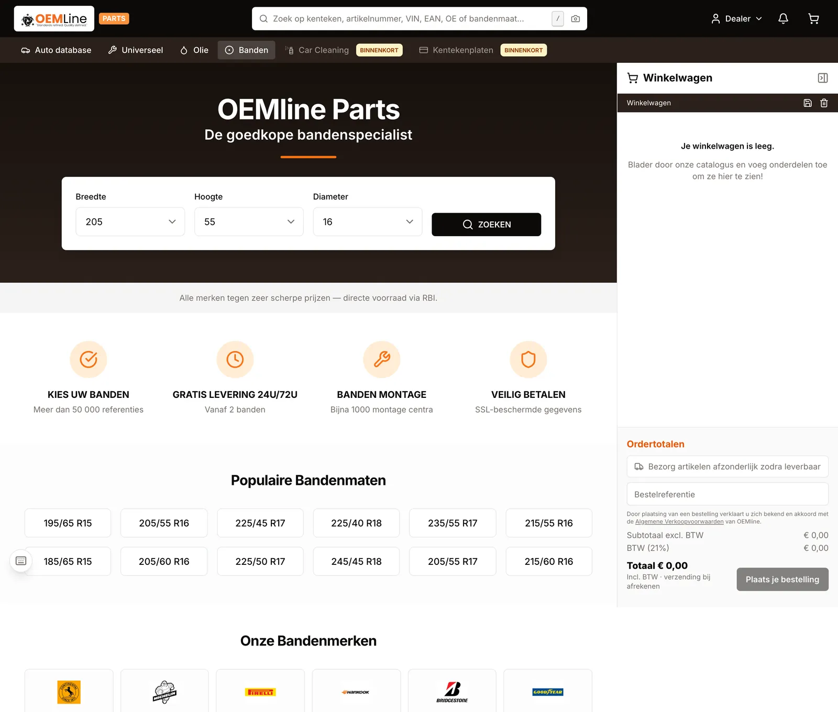This screenshot has width=838, height=712.
Task: Choose tire size 245/45 R18
Action: (357, 561)
